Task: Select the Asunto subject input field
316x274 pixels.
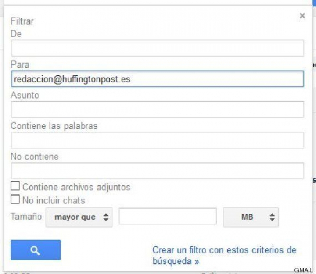Action: pyautogui.click(x=157, y=110)
